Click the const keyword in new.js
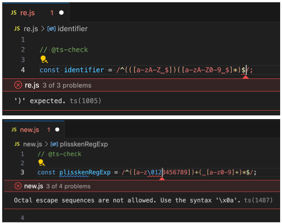 coord(47,173)
